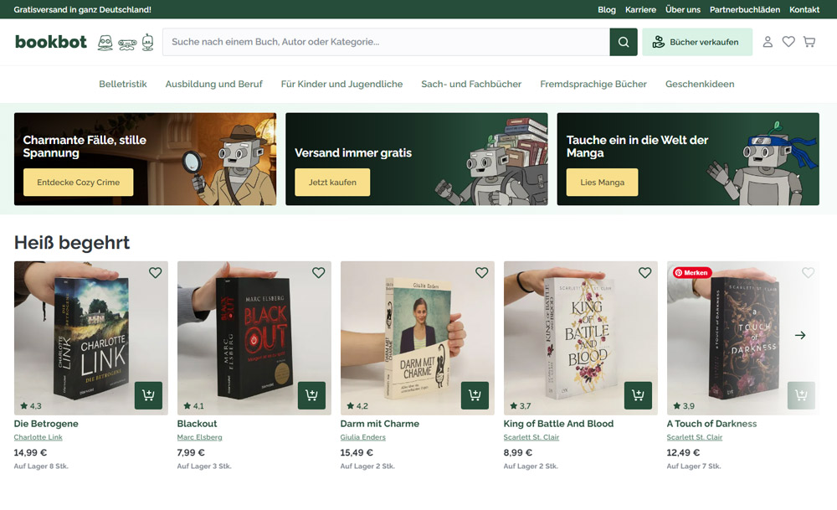
Task: Toggle wishlist heart on Darm mit Charme
Action: pyautogui.click(x=481, y=273)
